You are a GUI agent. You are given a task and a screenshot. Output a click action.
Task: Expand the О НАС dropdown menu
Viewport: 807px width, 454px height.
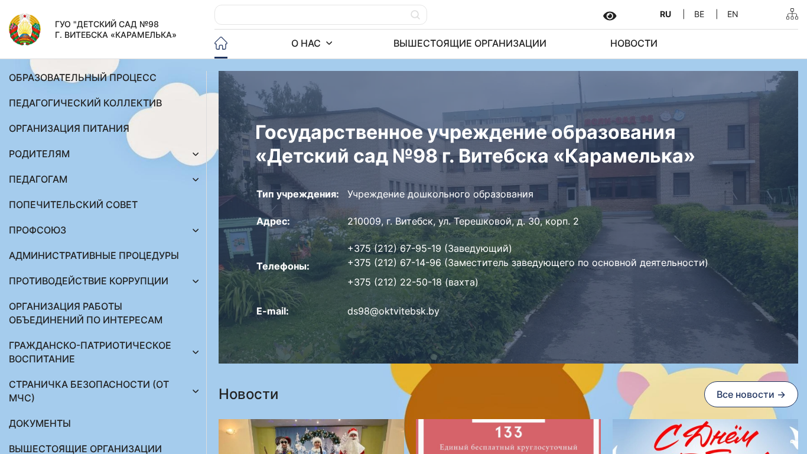pyautogui.click(x=312, y=43)
